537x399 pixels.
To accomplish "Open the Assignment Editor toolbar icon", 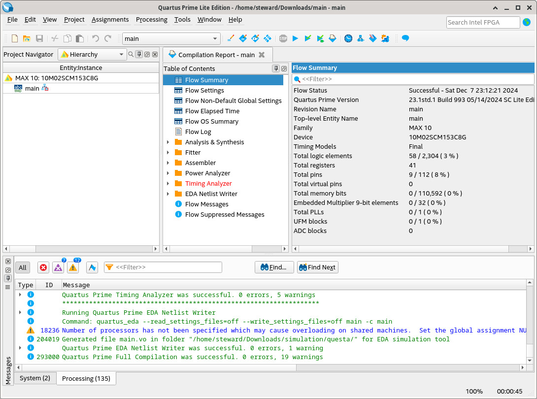I will 243,38.
